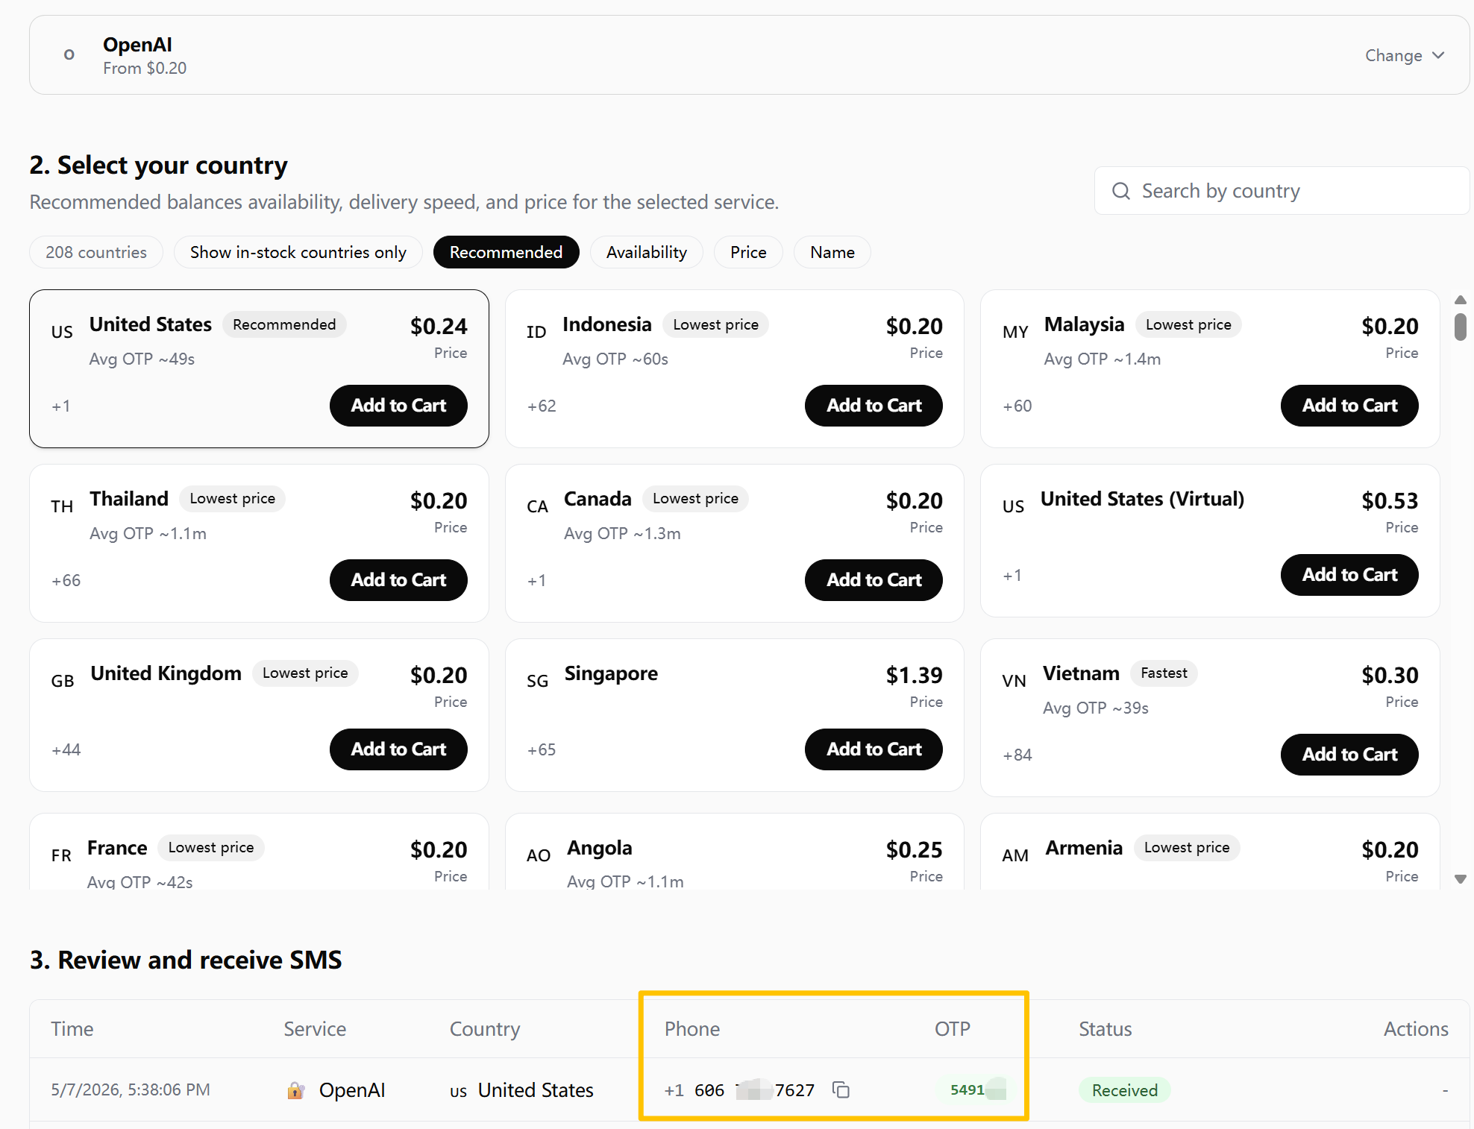Click the Fastest badge on Vietnam
The image size is (1474, 1129).
point(1164,673)
